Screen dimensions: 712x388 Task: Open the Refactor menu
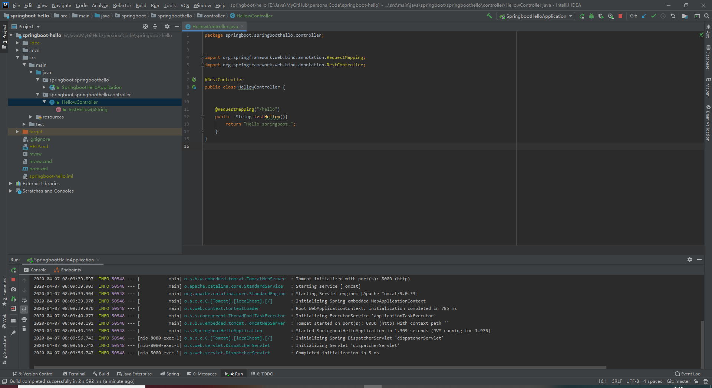coord(122,5)
